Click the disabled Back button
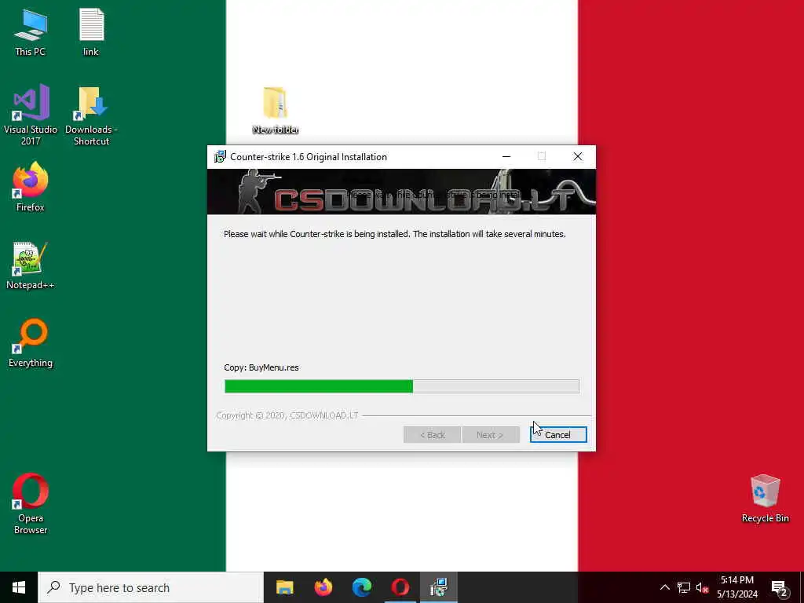 (433, 435)
